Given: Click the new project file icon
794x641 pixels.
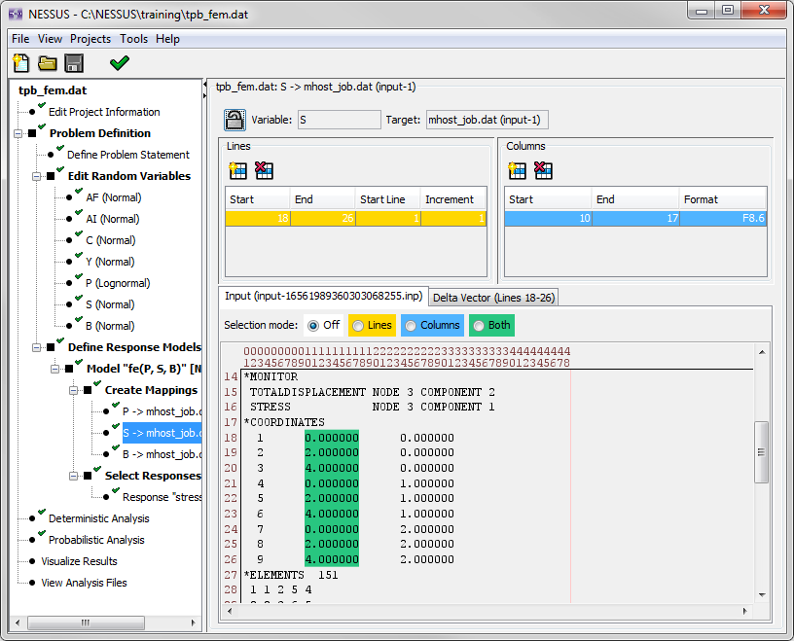Looking at the screenshot, I should [20, 64].
